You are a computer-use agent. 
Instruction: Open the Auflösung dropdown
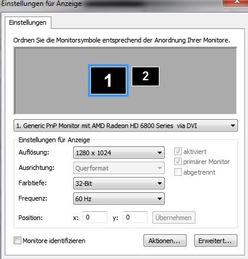coord(119,153)
